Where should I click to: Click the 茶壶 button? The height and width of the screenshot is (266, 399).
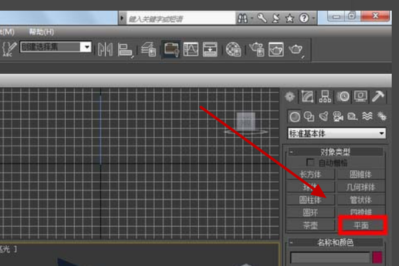(x=311, y=225)
